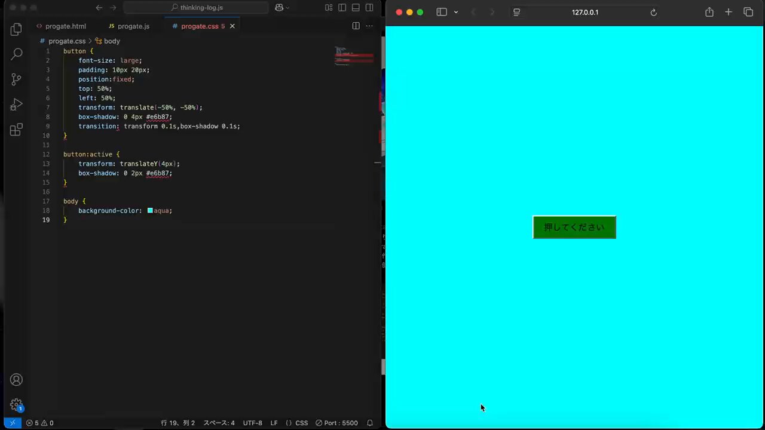Go forward in Safari

tap(492, 13)
